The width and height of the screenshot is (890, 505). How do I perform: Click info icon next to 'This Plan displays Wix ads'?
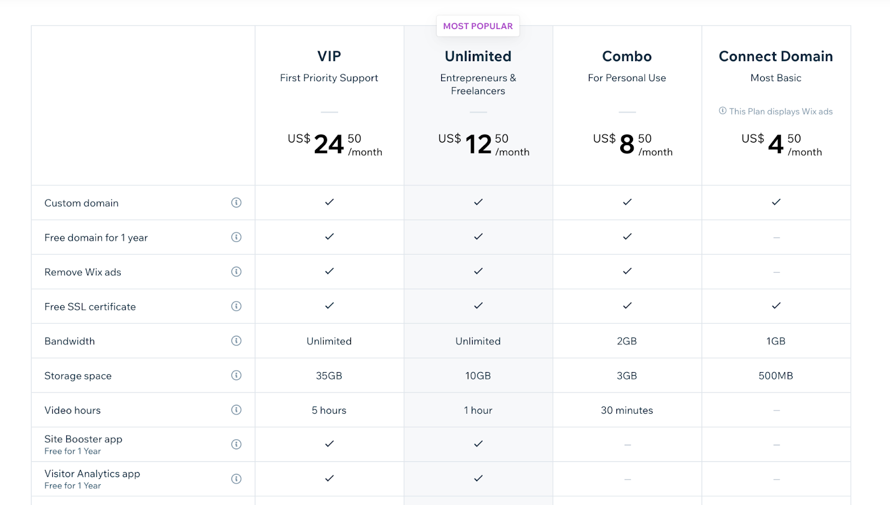point(723,111)
